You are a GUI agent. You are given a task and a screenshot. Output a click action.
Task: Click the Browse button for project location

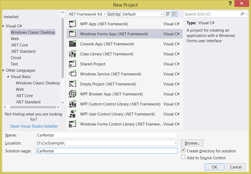pos(192,143)
